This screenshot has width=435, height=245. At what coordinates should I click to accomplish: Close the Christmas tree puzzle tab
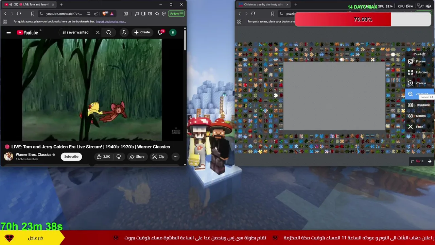click(287, 4)
